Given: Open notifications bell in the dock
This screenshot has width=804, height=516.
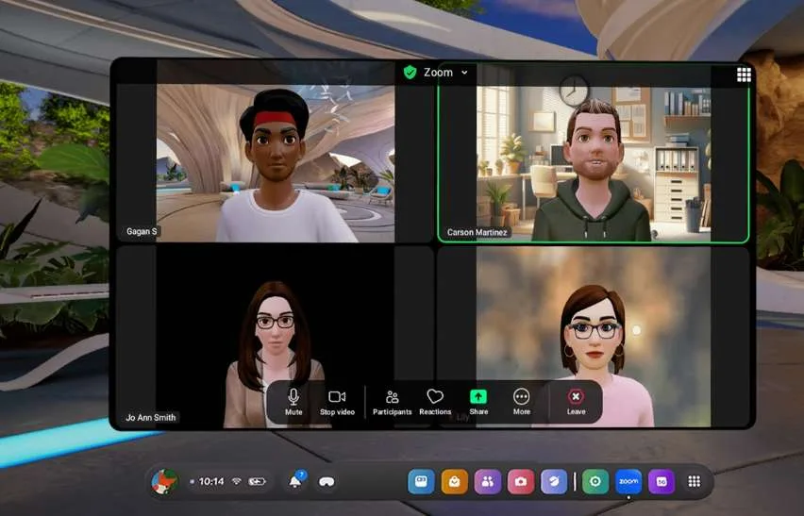Looking at the screenshot, I should (x=296, y=481).
